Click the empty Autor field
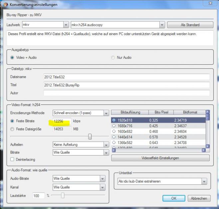The width and height of the screenshot is (219, 209). (126, 93)
